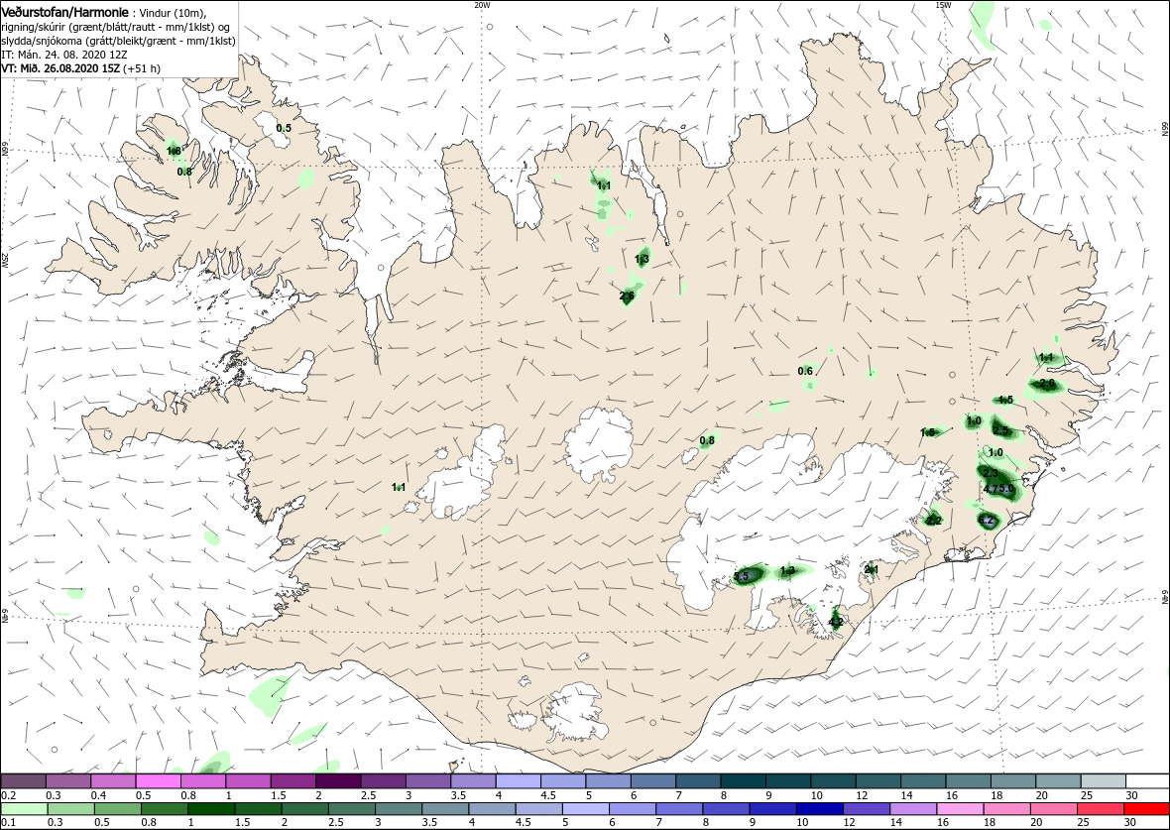Click the dark purple 2 swatch in top legend
This screenshot has height=830, width=1170.
tap(338, 780)
